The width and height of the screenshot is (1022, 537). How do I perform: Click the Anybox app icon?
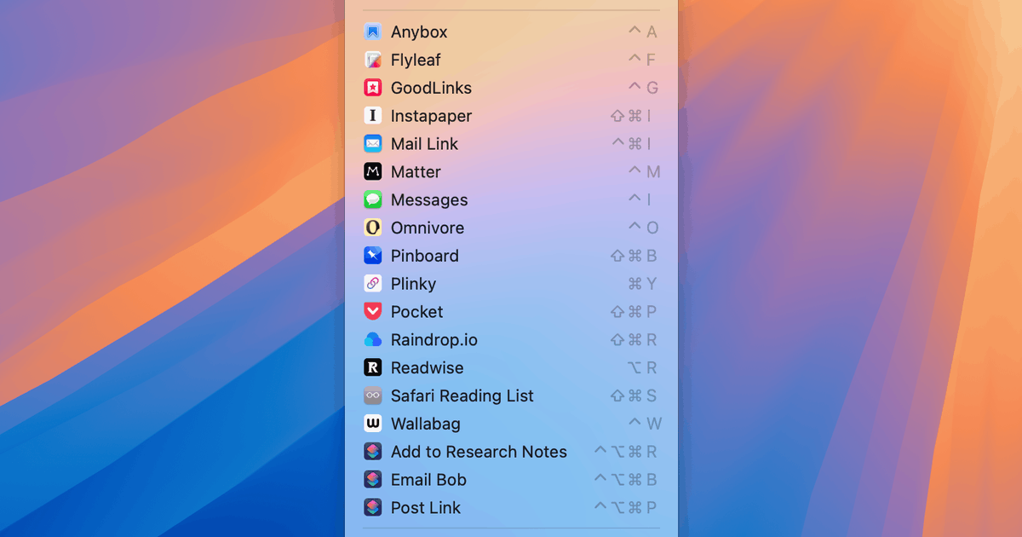point(373,32)
